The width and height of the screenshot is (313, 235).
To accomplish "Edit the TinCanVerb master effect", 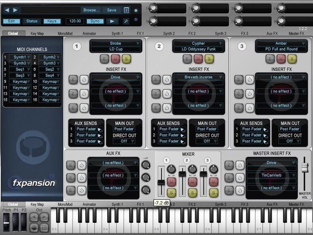I will 229,178.
